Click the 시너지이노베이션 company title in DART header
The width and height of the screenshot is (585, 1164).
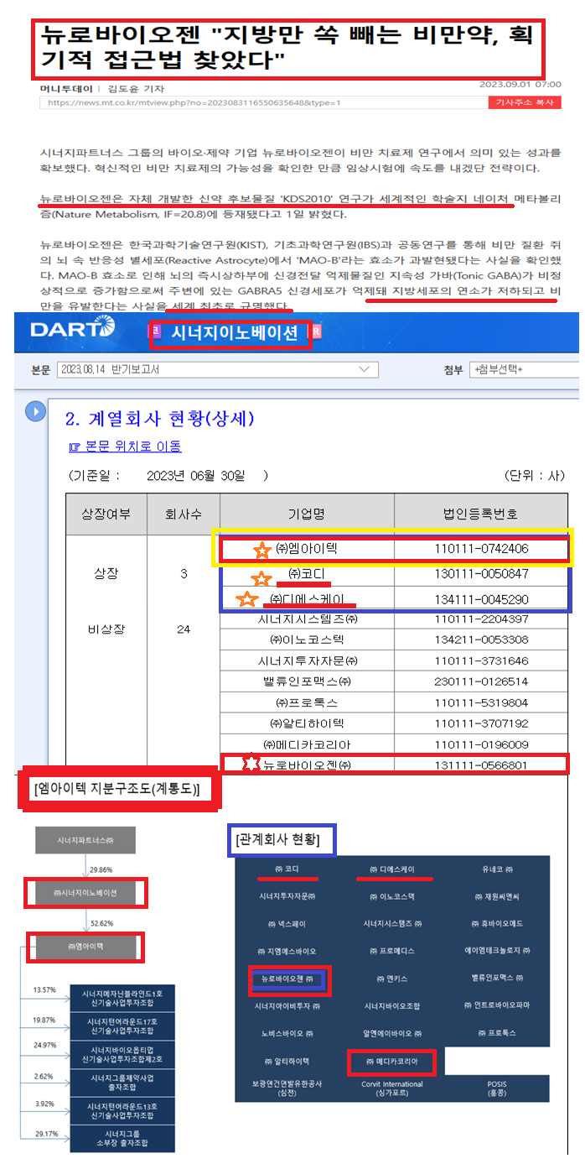click(235, 333)
